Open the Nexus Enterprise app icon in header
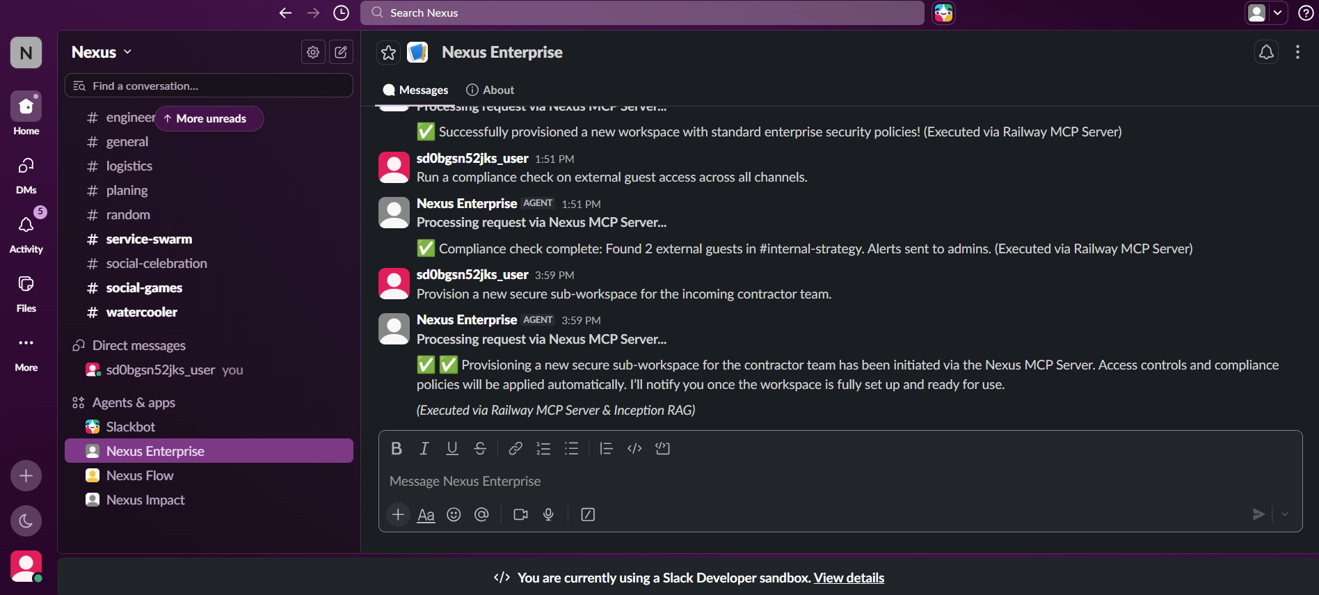The image size is (1319, 595). point(417,52)
